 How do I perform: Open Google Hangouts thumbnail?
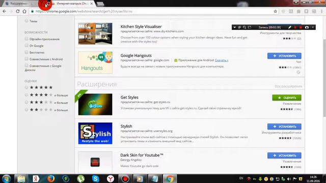tap(95, 63)
